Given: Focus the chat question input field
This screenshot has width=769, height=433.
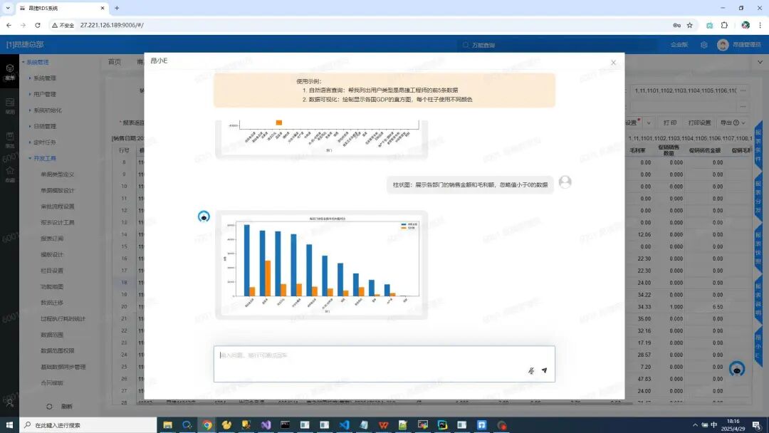Looking at the screenshot, I should [384, 363].
